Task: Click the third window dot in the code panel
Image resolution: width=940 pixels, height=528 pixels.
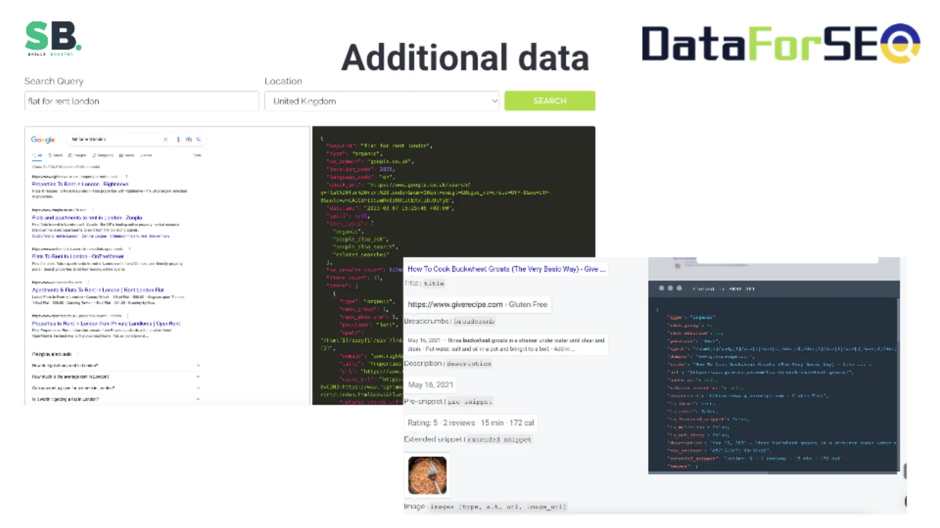Action: [679, 288]
